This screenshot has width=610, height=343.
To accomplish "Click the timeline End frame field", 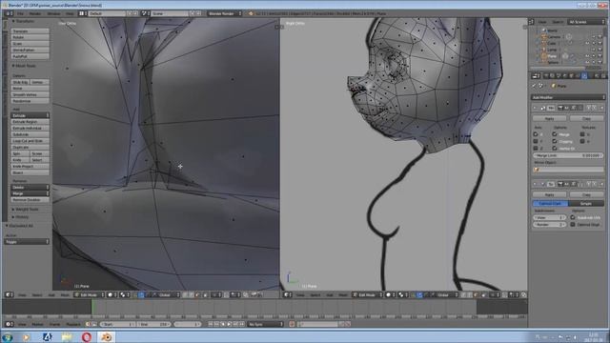I will 153,324.
